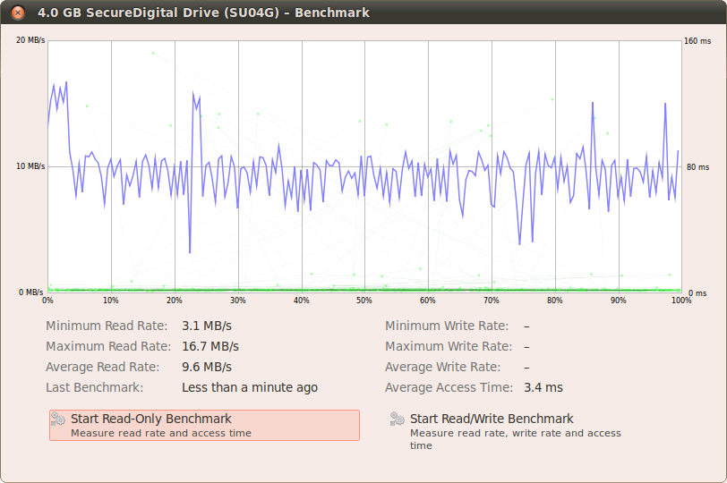This screenshot has height=483, width=727.
Task: Click the Last Benchmark label
Action: coord(95,387)
